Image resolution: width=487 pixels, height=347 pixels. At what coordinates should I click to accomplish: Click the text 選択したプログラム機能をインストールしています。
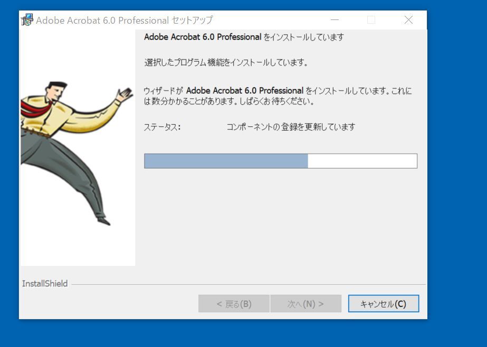[226, 62]
